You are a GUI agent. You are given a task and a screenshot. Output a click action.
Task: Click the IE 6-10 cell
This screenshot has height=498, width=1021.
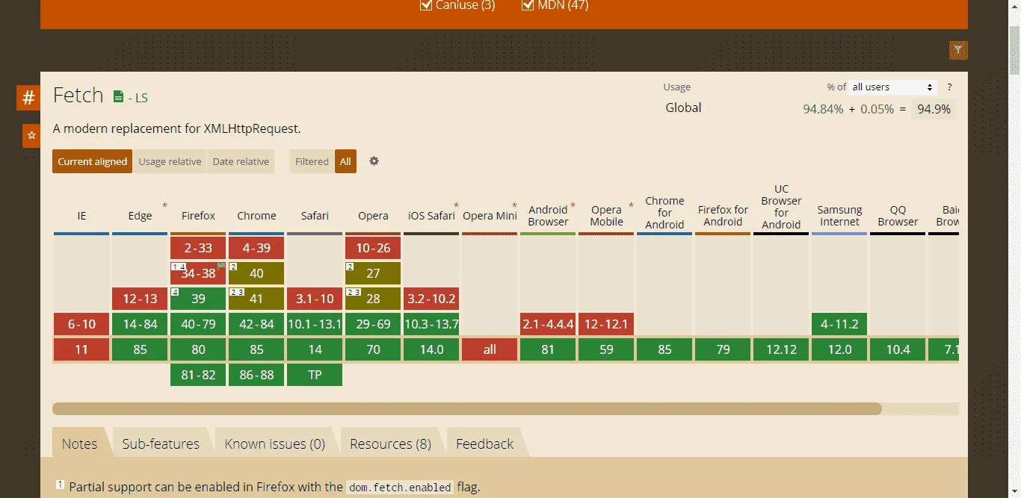coord(81,325)
